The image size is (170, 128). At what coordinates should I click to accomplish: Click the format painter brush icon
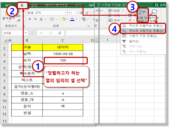(18, 21)
